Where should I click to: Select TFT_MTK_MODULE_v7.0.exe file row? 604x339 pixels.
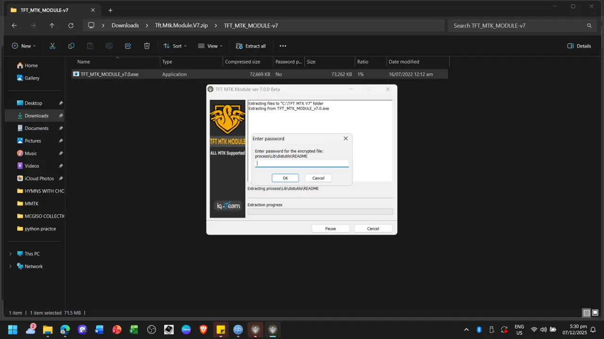pyautogui.click(x=260, y=74)
